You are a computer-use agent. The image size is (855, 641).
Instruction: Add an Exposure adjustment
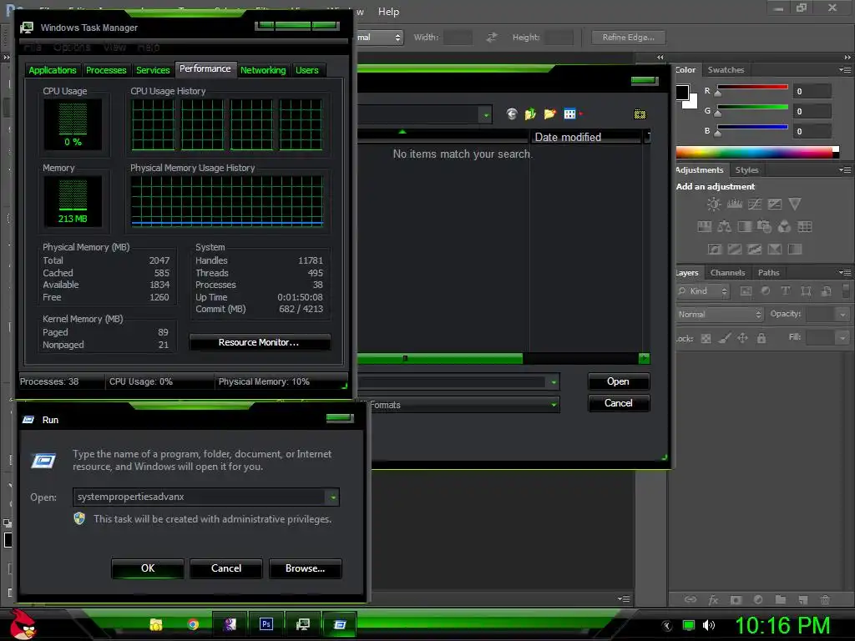[774, 204]
